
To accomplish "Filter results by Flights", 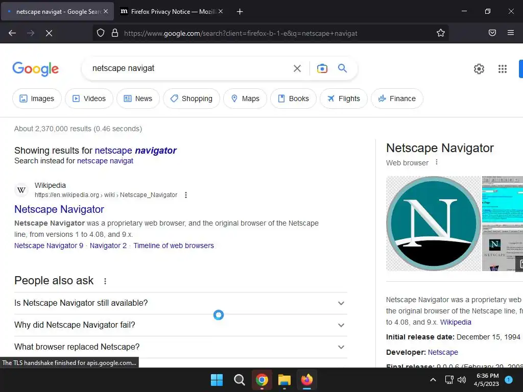I will [344, 99].
